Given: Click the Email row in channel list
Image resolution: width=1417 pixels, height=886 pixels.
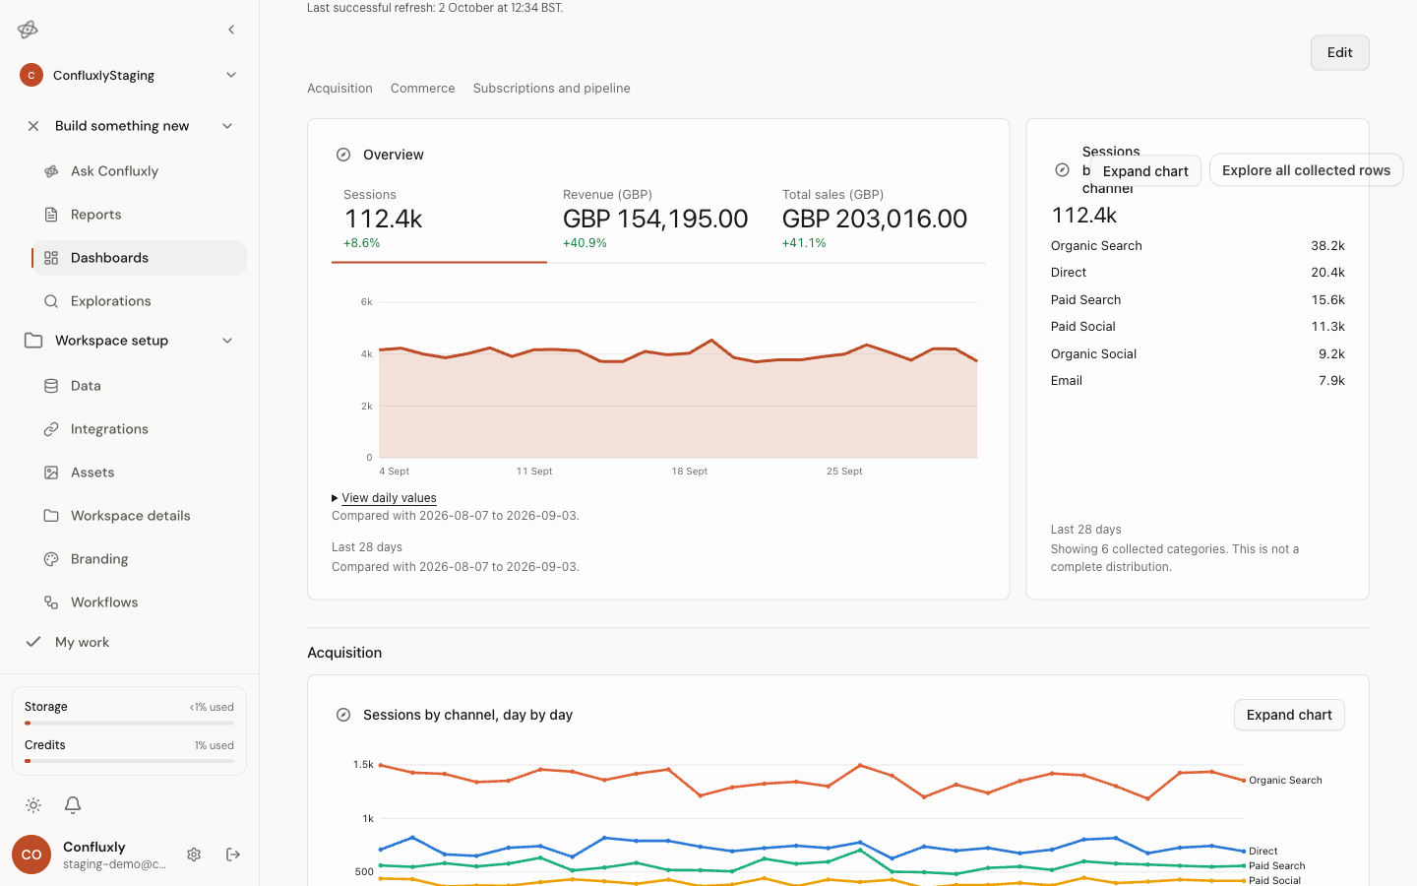Looking at the screenshot, I should pos(1198,381).
